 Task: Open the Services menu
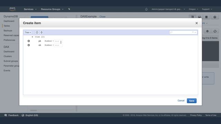30,9
